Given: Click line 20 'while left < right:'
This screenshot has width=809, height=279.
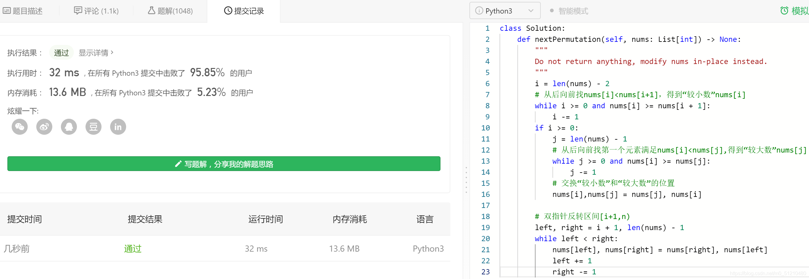Looking at the screenshot, I should (x=576, y=239).
